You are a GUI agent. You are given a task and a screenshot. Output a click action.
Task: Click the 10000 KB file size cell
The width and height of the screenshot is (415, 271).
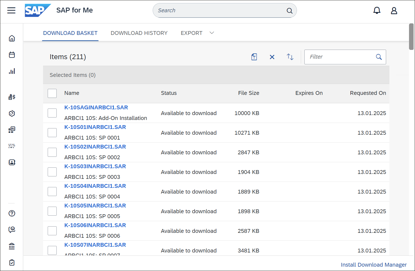(x=247, y=113)
